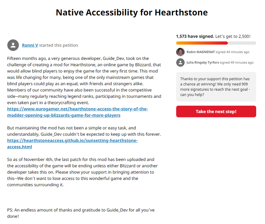Image resolution: width=265 pixels, height=224 pixels.
Task: Click Robin MAGNENAT signed 44 minutes ago text
Action: point(218,52)
